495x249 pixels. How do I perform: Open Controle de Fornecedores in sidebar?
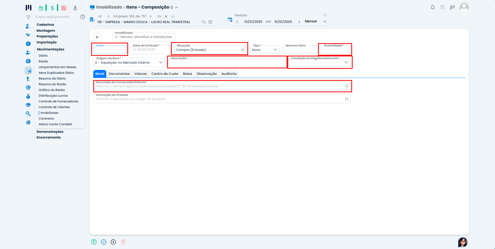pyautogui.click(x=58, y=101)
